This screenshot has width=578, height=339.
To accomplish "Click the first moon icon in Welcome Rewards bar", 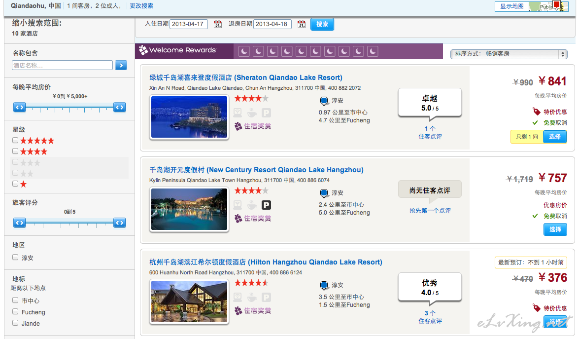I will (244, 51).
